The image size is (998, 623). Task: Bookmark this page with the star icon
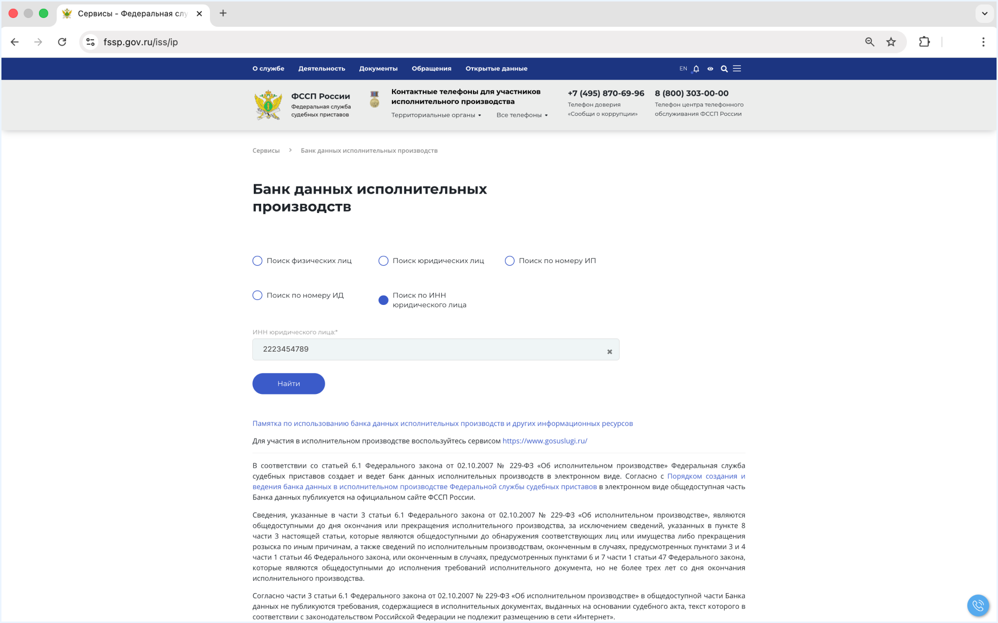(891, 42)
